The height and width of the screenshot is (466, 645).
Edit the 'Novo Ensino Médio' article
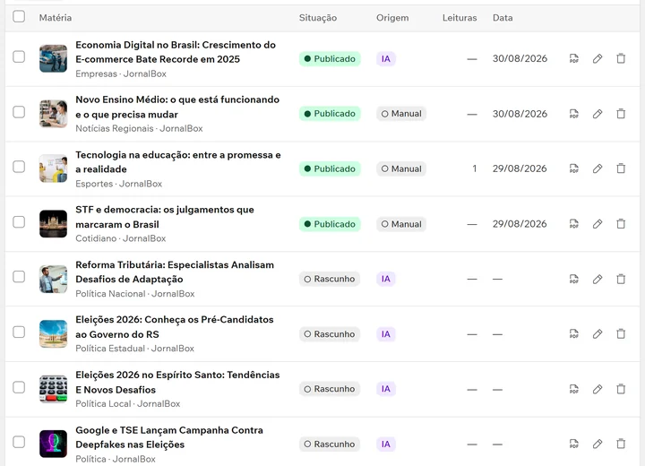[x=598, y=114]
